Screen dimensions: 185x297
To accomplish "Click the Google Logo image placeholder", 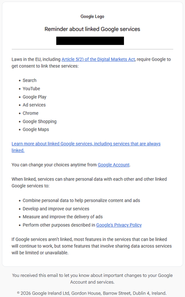I will [92, 17].
